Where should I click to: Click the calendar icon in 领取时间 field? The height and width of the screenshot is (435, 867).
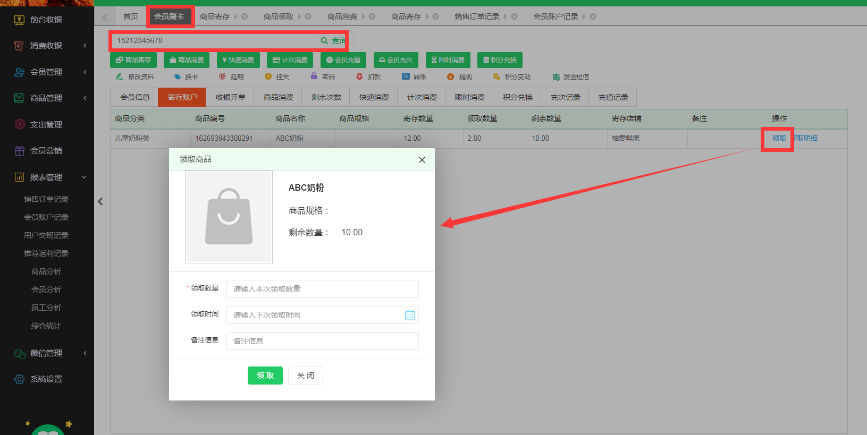[410, 315]
